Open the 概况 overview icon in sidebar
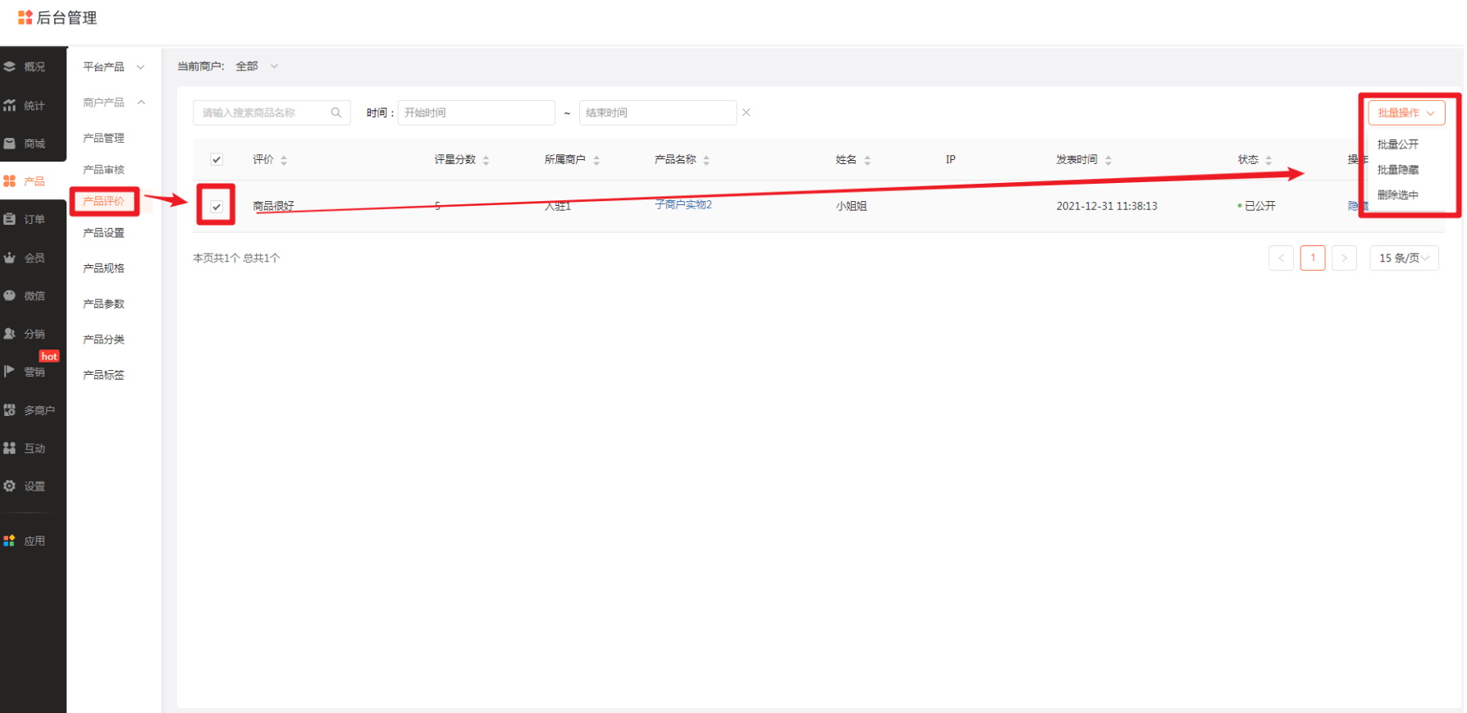This screenshot has width=1467, height=713. pyautogui.click(x=10, y=66)
